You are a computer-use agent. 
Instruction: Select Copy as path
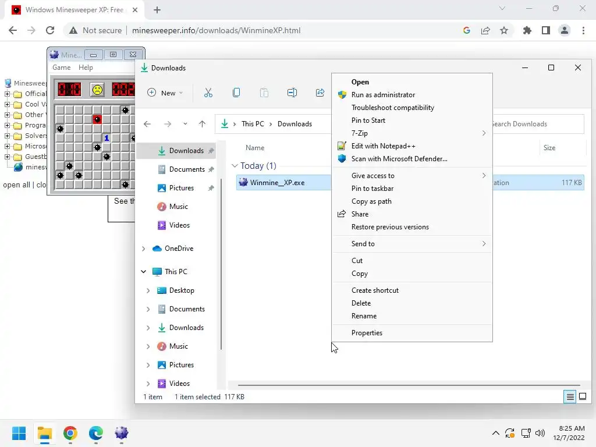(412, 201)
